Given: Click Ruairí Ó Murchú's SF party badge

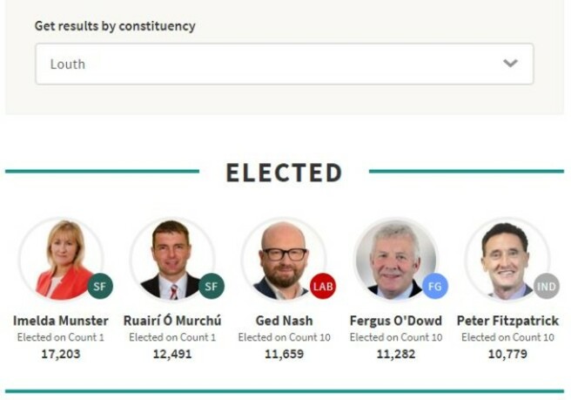Looking at the screenshot, I should coord(212,286).
